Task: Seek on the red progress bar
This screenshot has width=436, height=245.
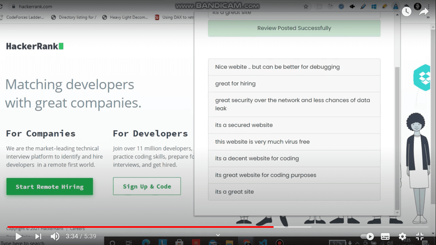Action: pos(140,227)
